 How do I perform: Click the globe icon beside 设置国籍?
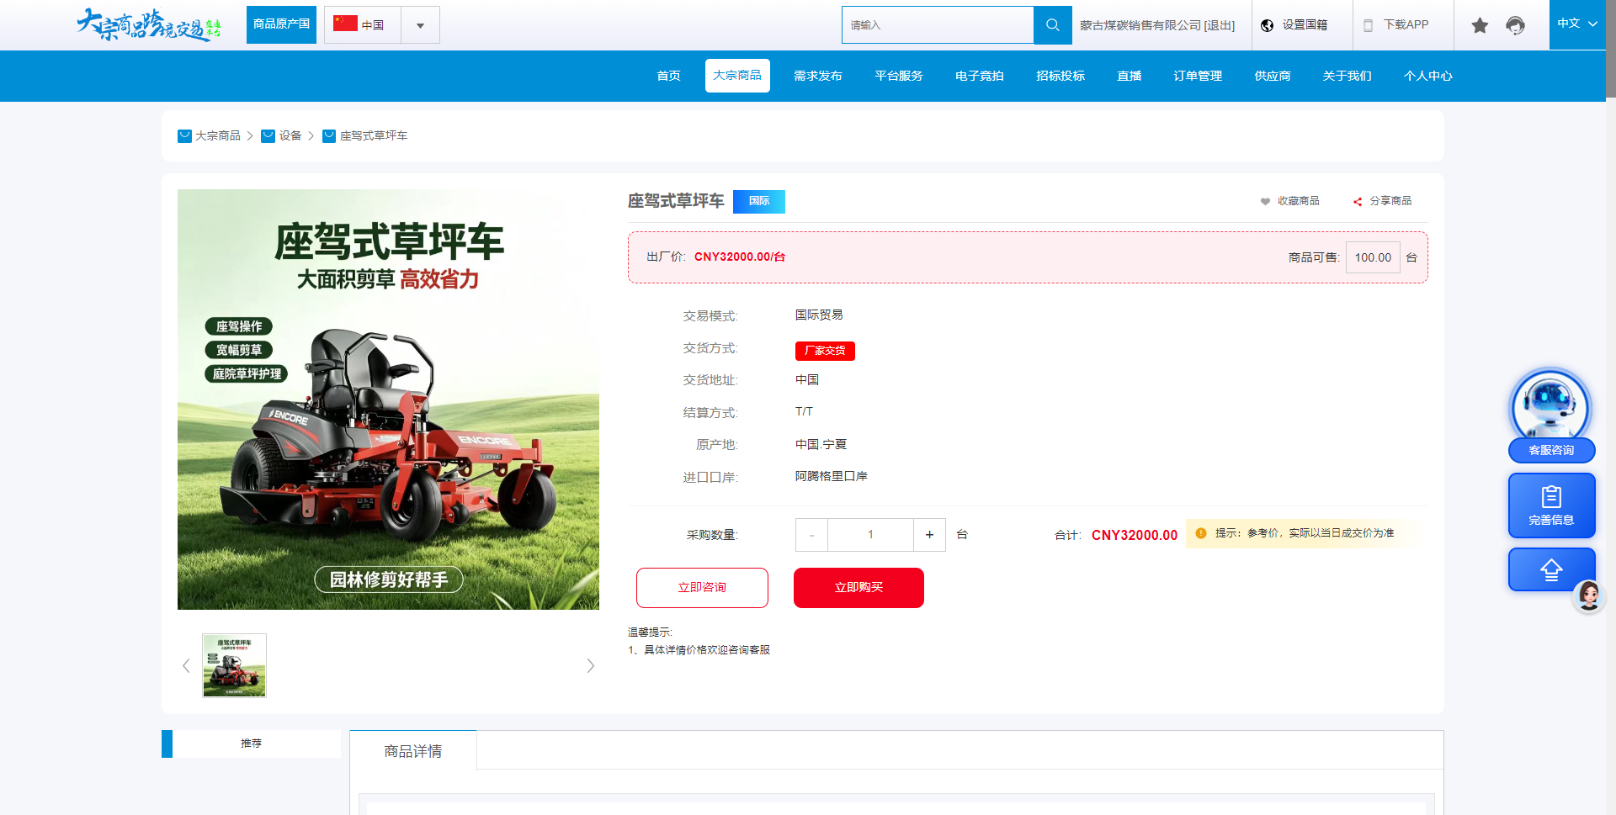coord(1267,25)
